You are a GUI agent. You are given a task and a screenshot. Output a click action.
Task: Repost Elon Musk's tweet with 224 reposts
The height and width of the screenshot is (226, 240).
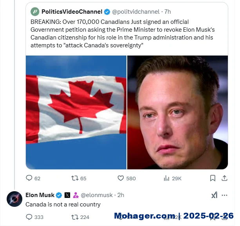[80, 217]
